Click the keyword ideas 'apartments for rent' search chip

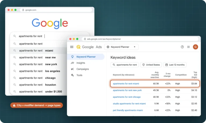(x=125, y=65)
